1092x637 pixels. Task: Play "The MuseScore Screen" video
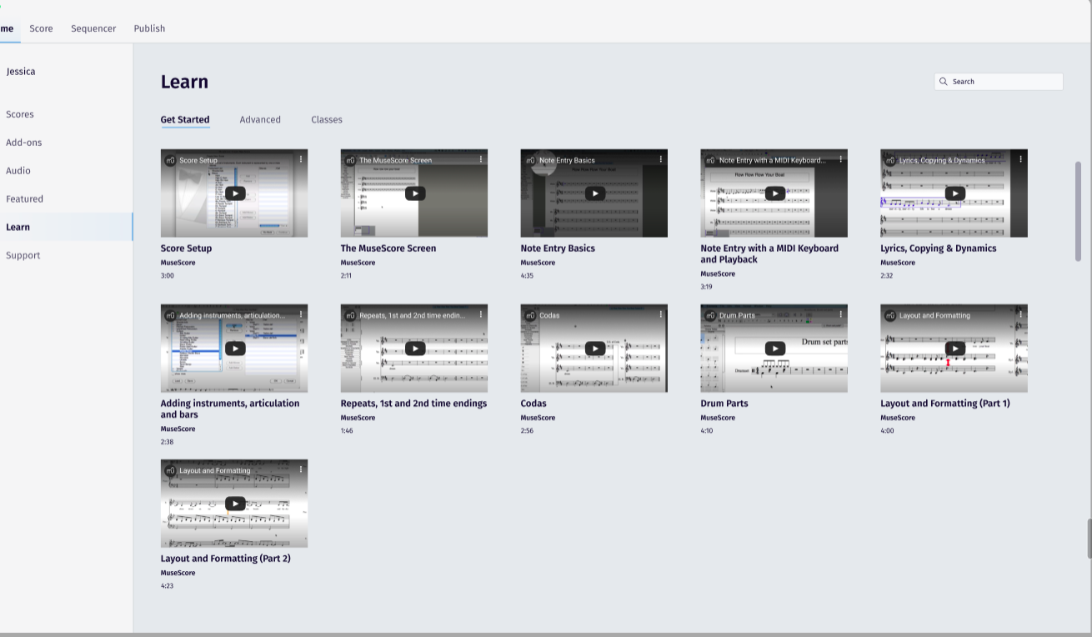point(414,193)
